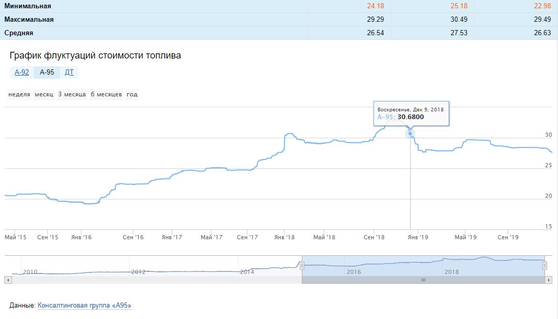Click the highlighted Dec 9, 2018 data point

(x=410, y=134)
